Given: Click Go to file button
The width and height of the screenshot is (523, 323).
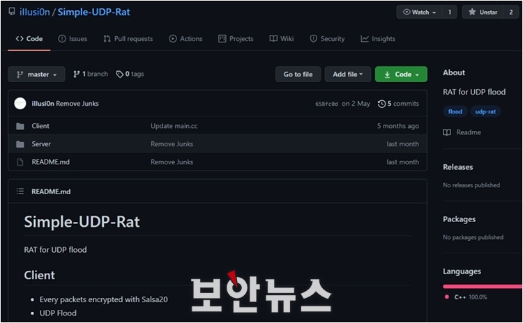Looking at the screenshot, I should [298, 74].
